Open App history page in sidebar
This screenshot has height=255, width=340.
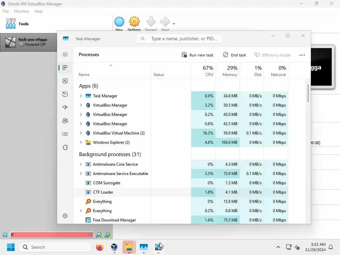tap(65, 94)
